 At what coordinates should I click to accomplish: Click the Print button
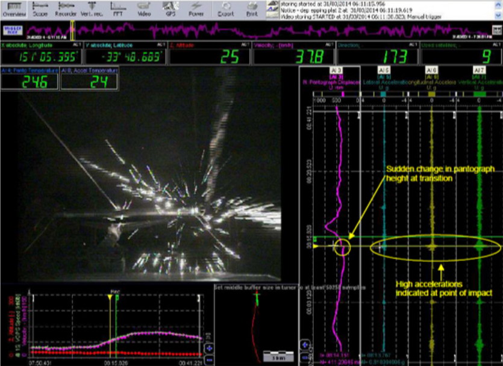point(251,8)
